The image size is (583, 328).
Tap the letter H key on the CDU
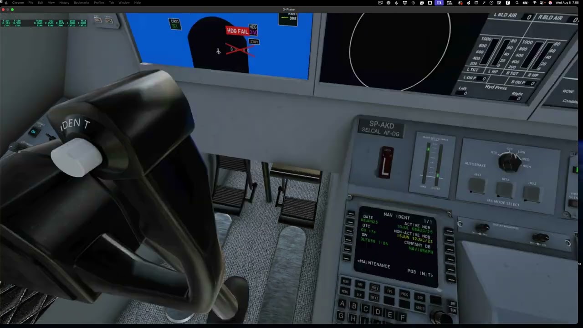(x=352, y=318)
